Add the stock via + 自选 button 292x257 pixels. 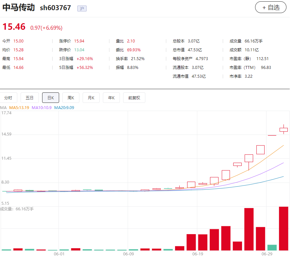coord(270,7)
